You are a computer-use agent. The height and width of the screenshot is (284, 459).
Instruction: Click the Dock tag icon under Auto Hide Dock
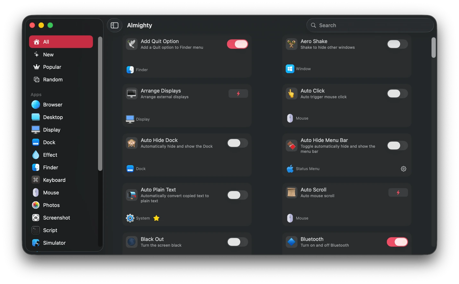(130, 169)
